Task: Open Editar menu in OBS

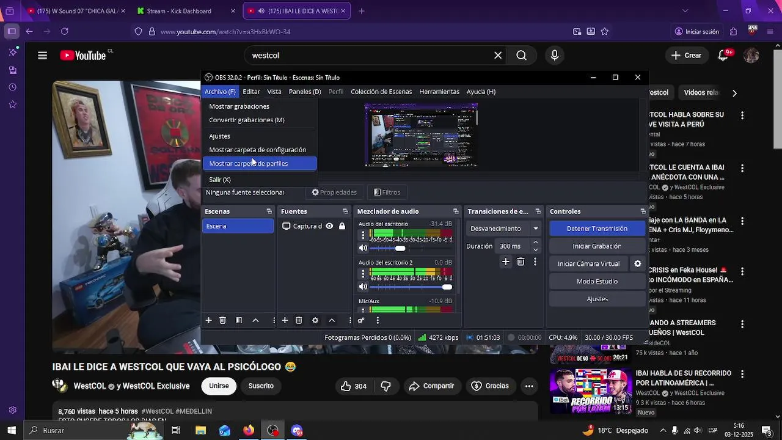Action: (x=251, y=92)
